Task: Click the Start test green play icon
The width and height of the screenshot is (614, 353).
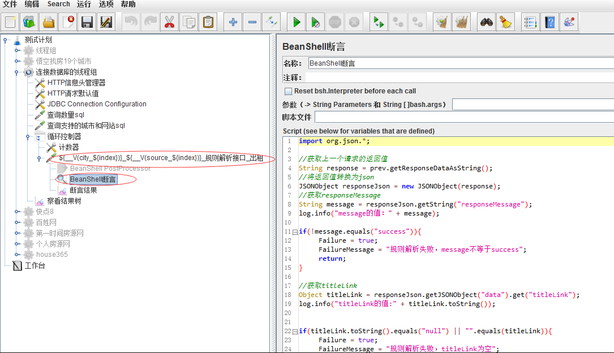Action: [x=297, y=22]
